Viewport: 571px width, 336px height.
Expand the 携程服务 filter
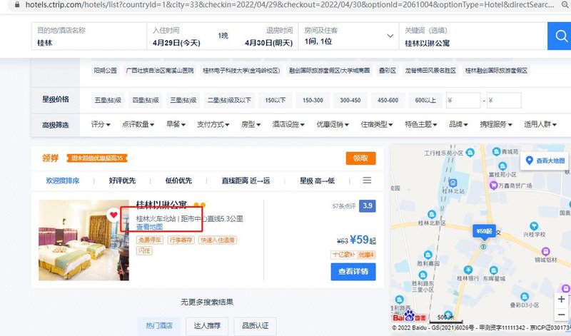pyautogui.click(x=496, y=125)
